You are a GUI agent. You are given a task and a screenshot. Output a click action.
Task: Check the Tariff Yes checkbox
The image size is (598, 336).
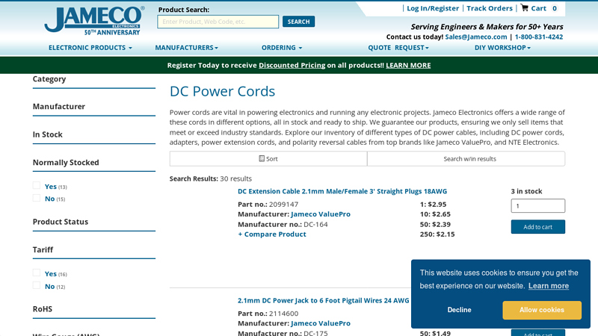[37, 273]
